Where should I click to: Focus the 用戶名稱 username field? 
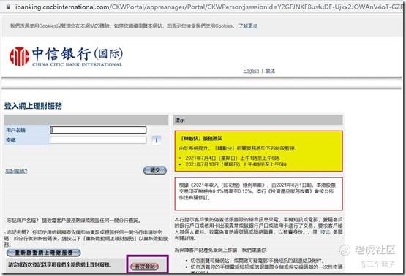pos(98,130)
